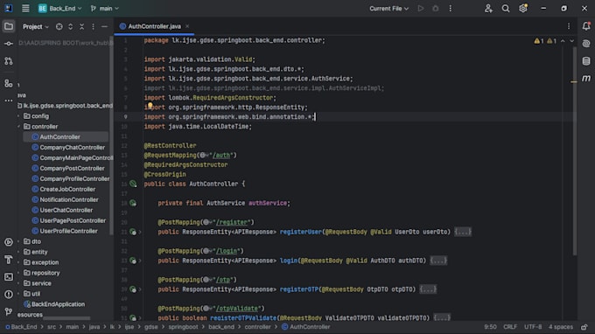The width and height of the screenshot is (595, 334).
Task: Open the /register endpoint link
Action: click(233, 222)
